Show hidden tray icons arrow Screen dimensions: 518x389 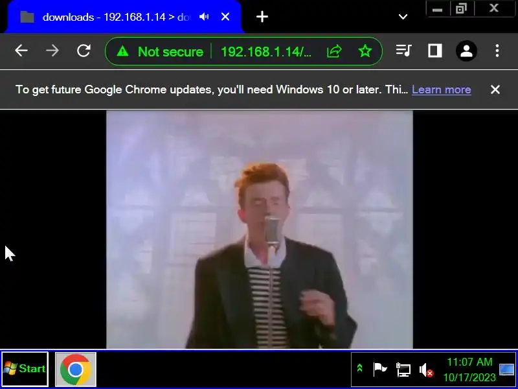pos(360,368)
